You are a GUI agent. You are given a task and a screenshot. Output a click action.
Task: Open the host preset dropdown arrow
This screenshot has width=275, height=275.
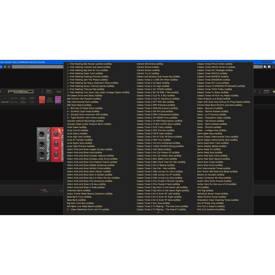261,67
